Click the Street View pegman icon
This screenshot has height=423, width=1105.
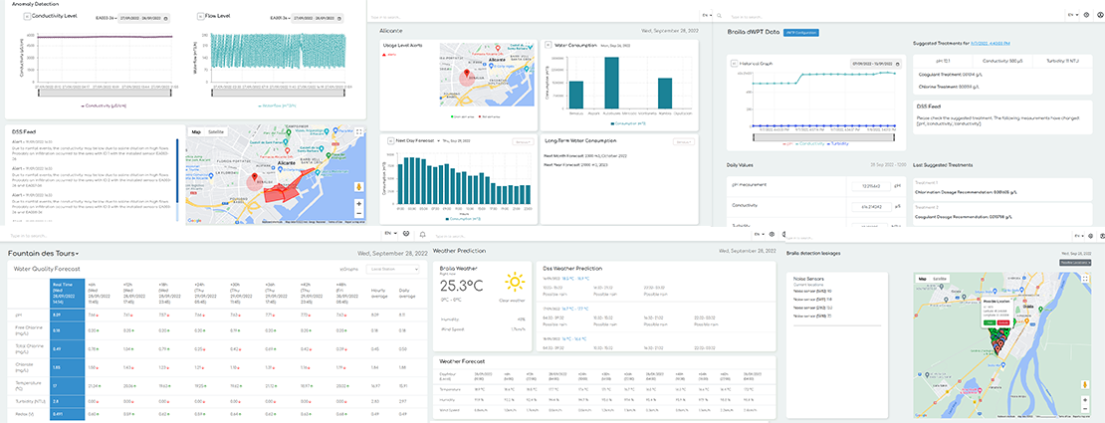pyautogui.click(x=358, y=186)
